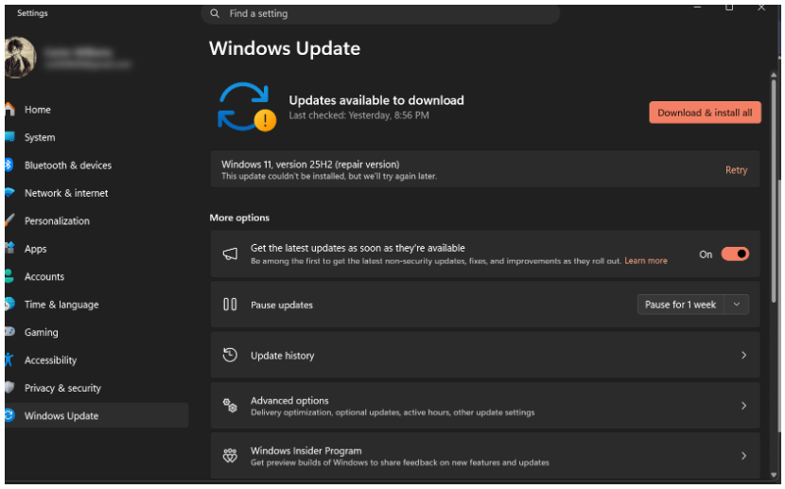Image resolution: width=785 pixels, height=489 pixels.
Task: Open the pause duration dropdown arrow
Action: 737,305
